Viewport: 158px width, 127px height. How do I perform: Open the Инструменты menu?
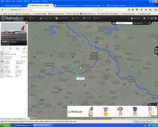coord(36,1)
